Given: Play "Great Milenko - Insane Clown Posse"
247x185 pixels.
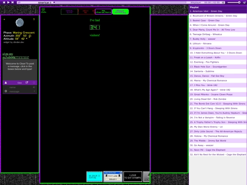Looking at the screenshot, I should coord(218,95).
